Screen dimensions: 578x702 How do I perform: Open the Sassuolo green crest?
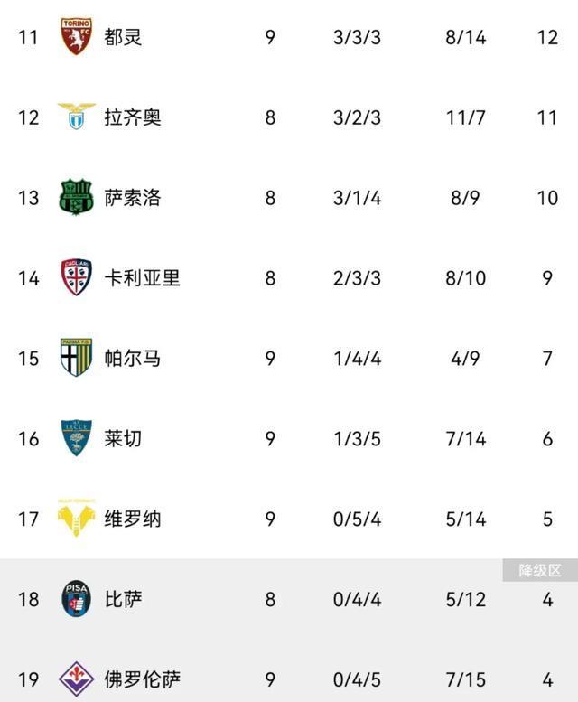[x=76, y=197]
